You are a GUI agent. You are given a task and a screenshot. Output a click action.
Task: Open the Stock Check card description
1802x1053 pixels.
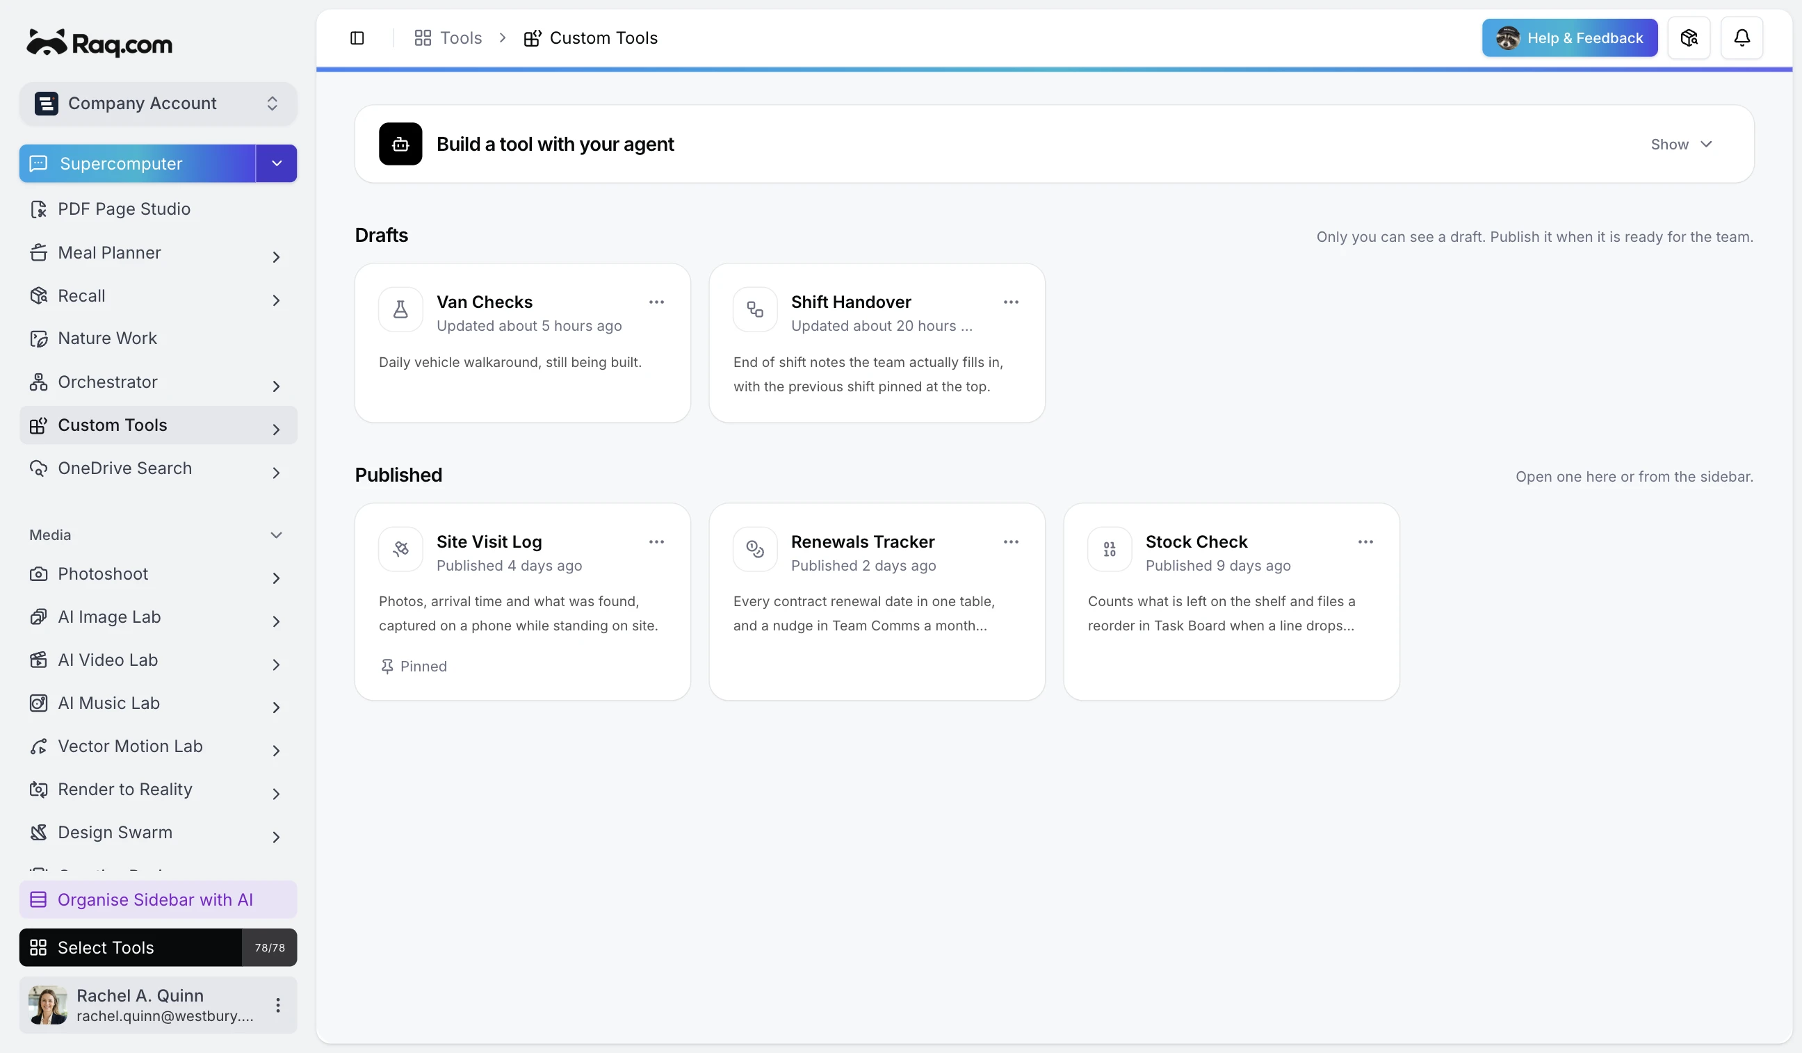pyautogui.click(x=1221, y=613)
